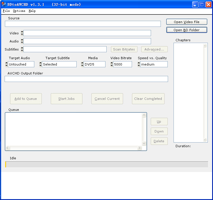This screenshot has height=200, width=213.
Task: Step Audio stream selector up arrow
Action: point(22,40)
